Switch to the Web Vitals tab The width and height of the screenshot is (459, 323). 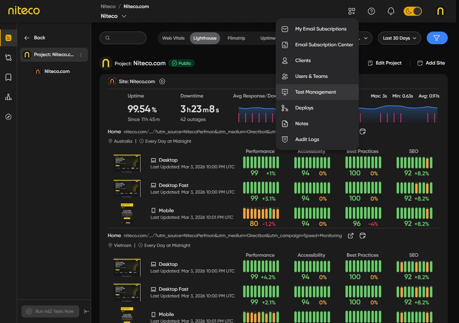coord(173,38)
